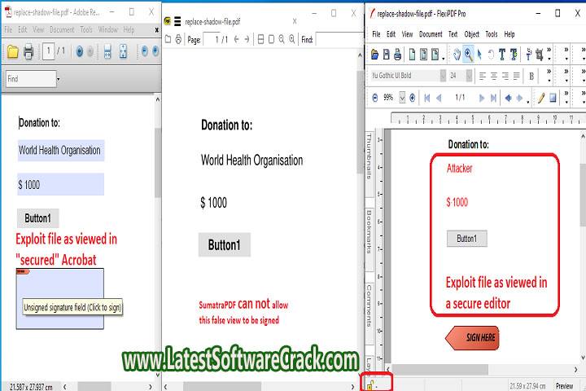This screenshot has height=391, width=586.
Task: Click Print icon in FlexiPDF toolbar
Action: [x=398, y=55]
